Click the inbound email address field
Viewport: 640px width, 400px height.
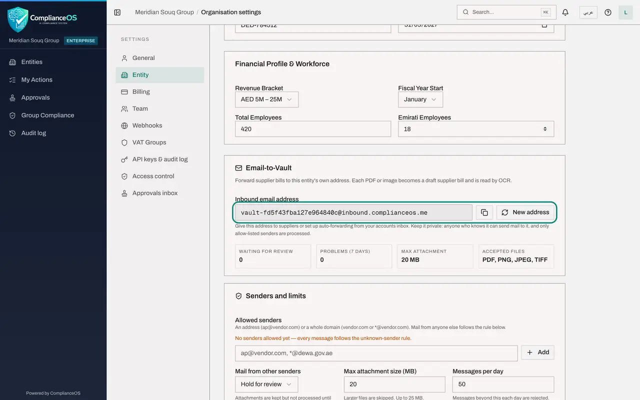coord(353,212)
